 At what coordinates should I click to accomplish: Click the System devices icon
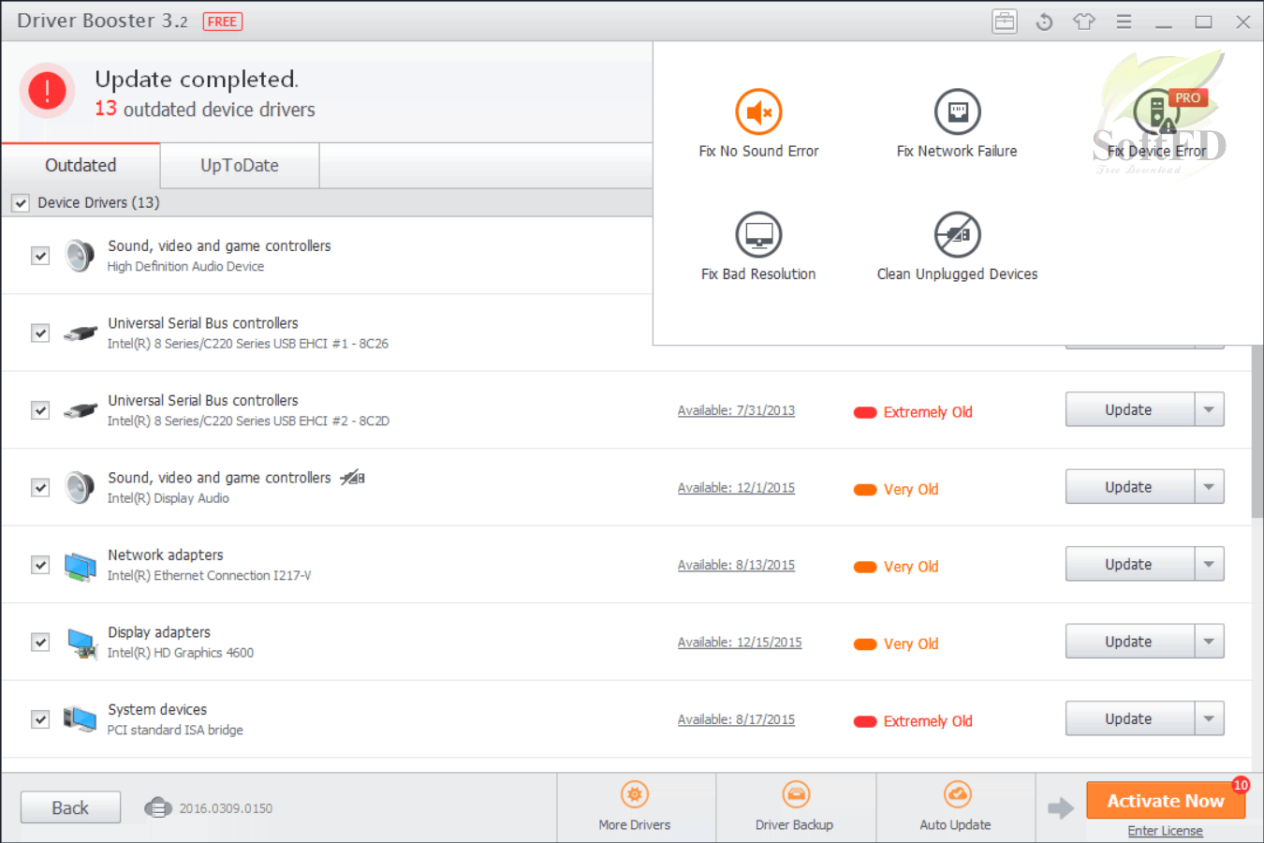(x=81, y=719)
